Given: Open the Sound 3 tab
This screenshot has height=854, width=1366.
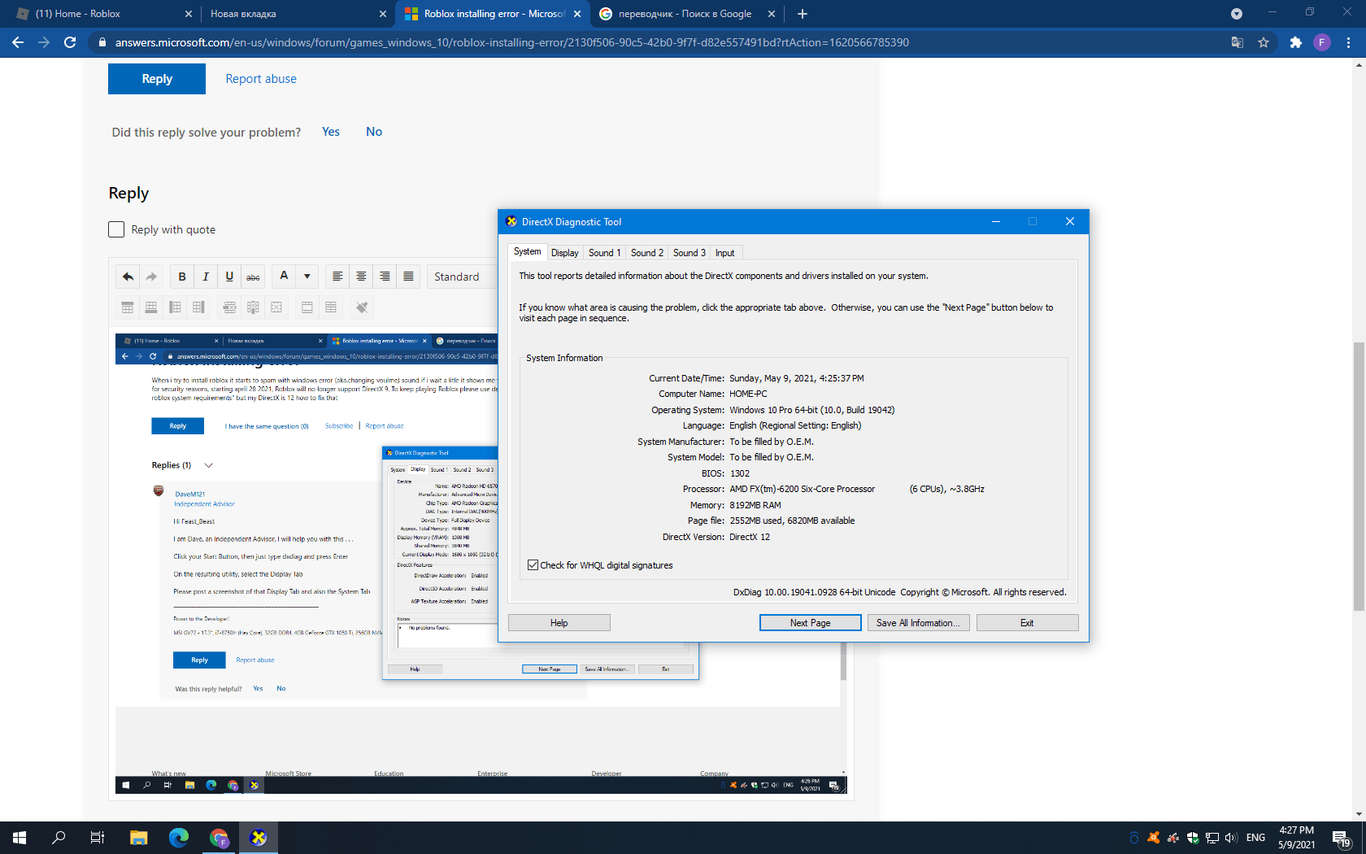Looking at the screenshot, I should tap(689, 253).
